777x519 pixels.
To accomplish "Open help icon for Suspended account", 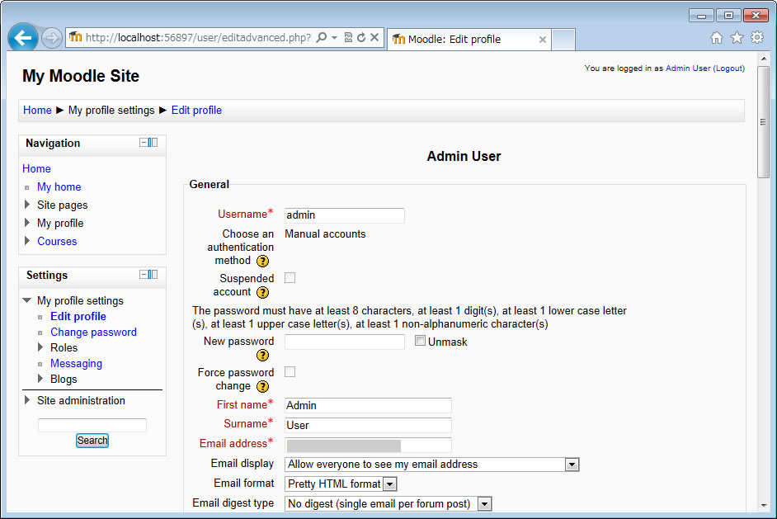I will tap(262, 292).
